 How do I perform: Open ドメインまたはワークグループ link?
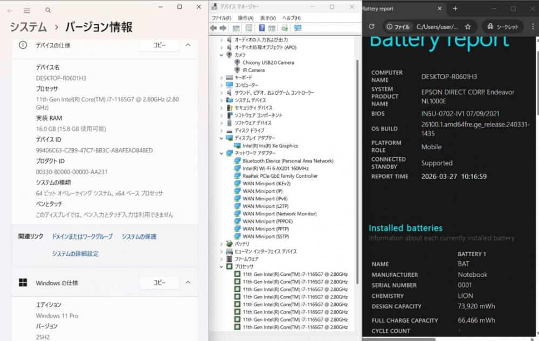82,236
